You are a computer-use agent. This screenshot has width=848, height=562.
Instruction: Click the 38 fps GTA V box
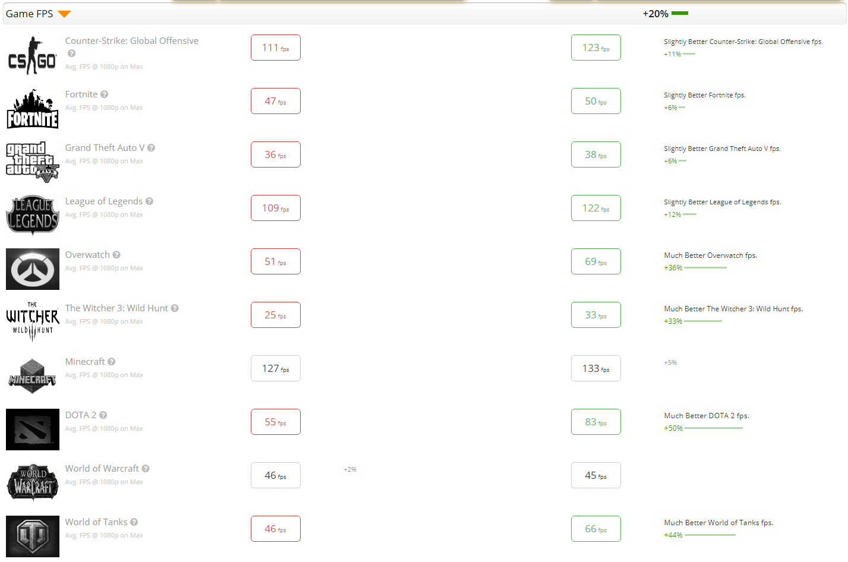coord(596,154)
